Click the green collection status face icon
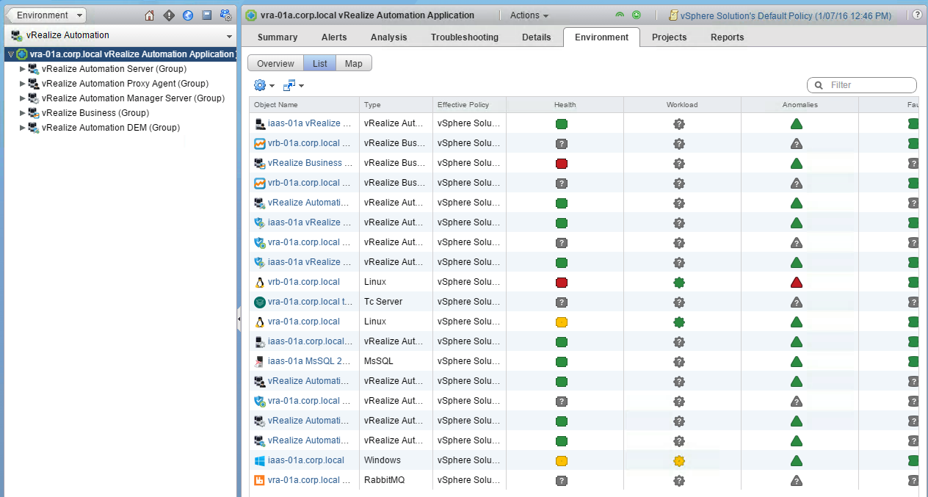 click(637, 15)
